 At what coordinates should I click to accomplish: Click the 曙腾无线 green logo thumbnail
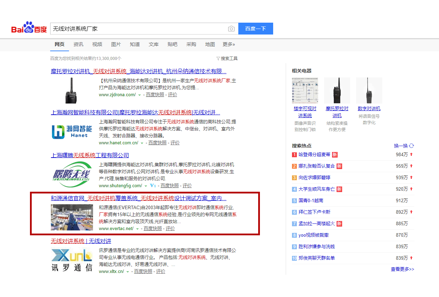72,175
